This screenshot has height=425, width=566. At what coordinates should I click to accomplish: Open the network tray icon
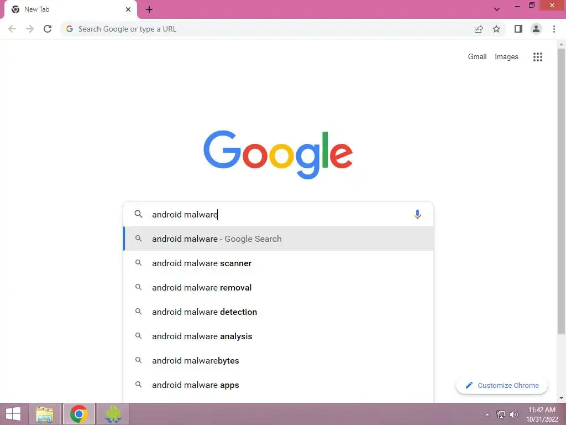(x=500, y=414)
